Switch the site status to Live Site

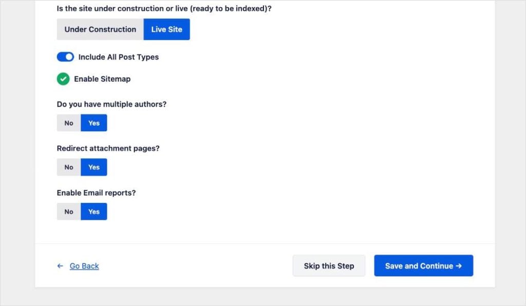(166, 29)
